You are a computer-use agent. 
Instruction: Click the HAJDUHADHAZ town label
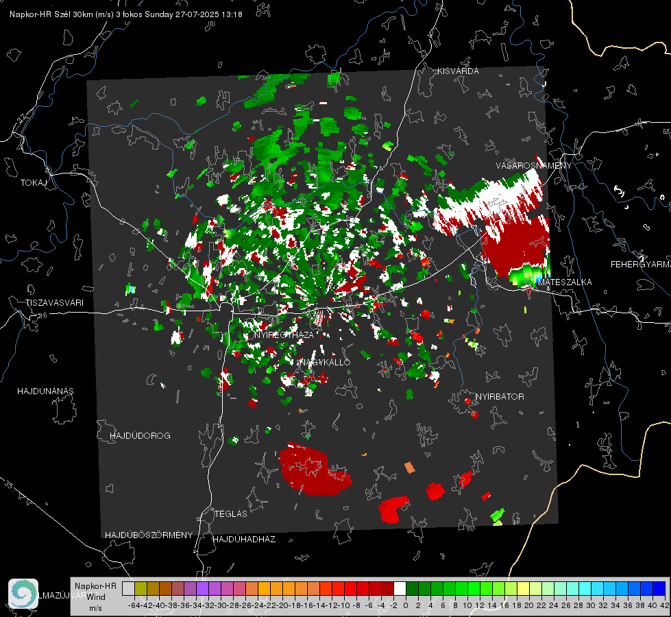[x=244, y=540]
